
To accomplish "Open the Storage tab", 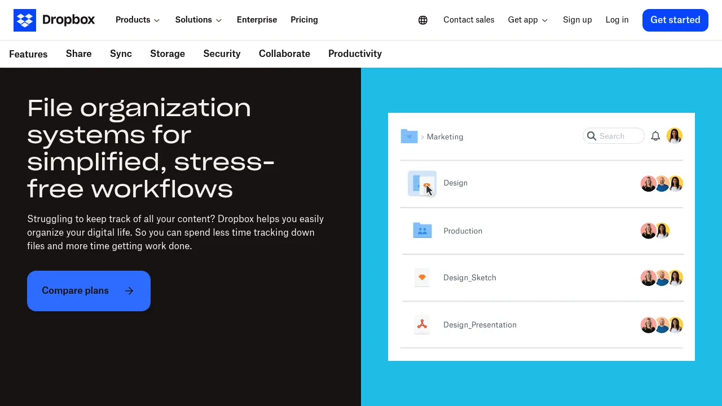I will (x=168, y=54).
